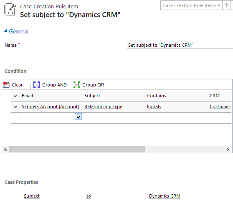
Task: Click the horizontal scrollbar thumb
Action: (x=77, y=149)
